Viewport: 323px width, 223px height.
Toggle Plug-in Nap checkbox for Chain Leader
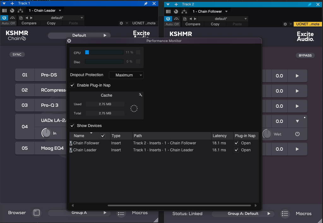(236, 150)
